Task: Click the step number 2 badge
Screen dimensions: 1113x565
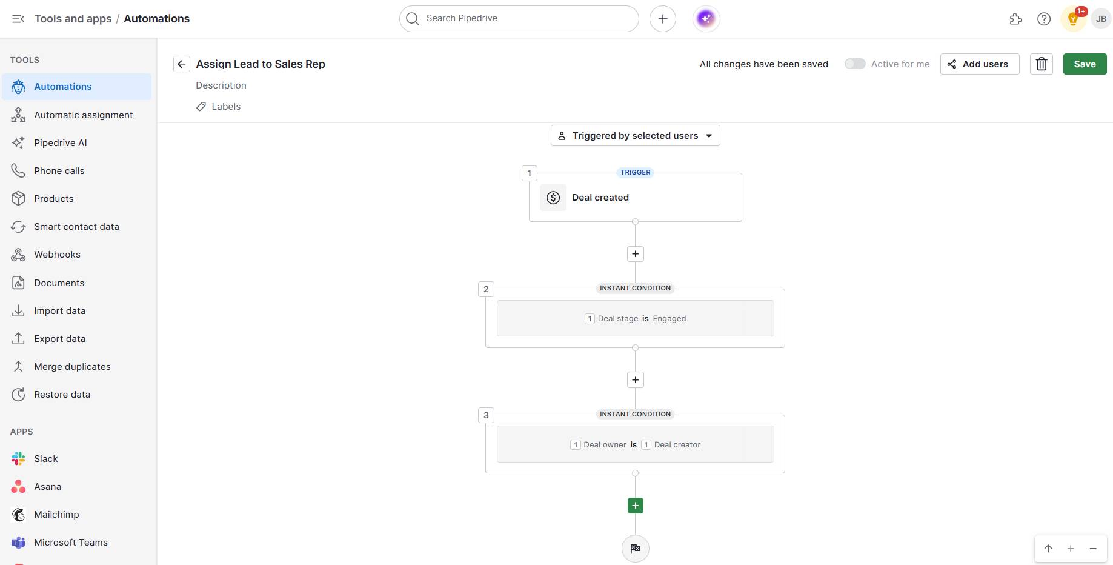Action: [x=486, y=289]
